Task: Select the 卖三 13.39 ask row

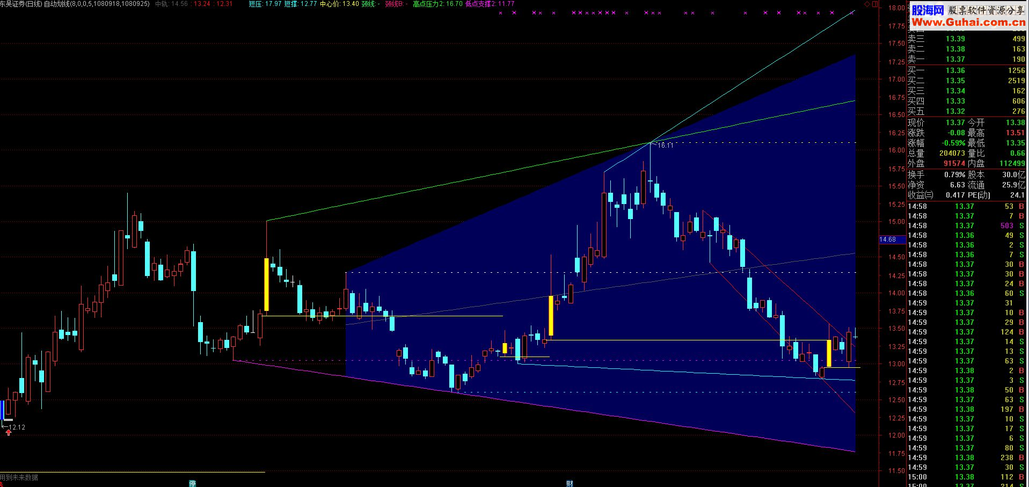Action: (967, 39)
